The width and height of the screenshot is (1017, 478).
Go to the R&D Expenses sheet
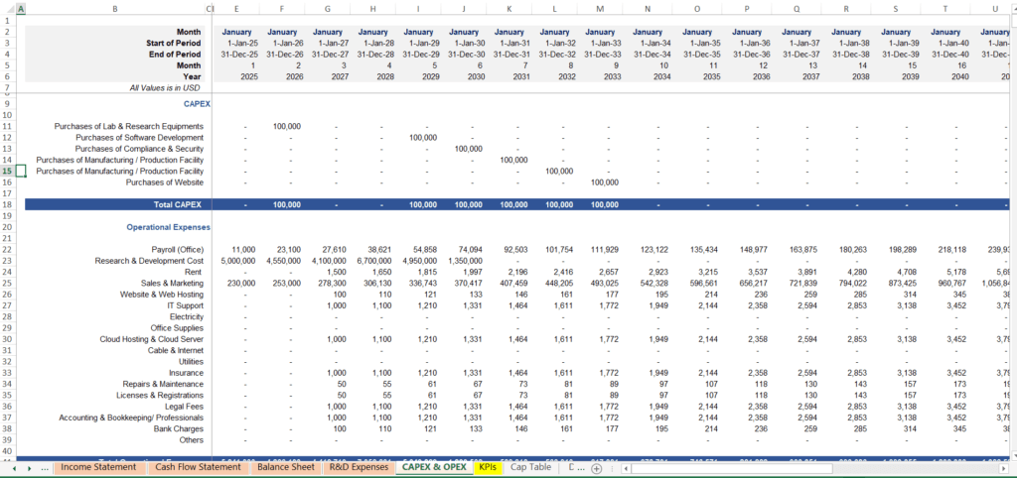click(359, 467)
